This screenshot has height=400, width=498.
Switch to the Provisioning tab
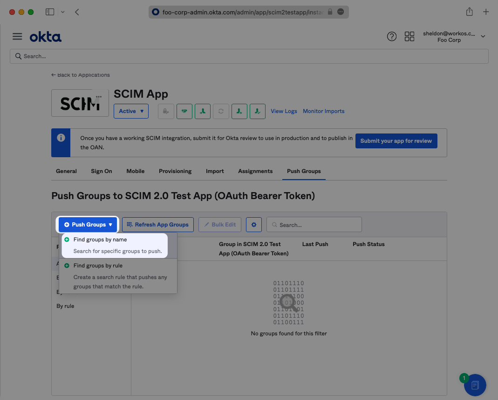tap(175, 171)
